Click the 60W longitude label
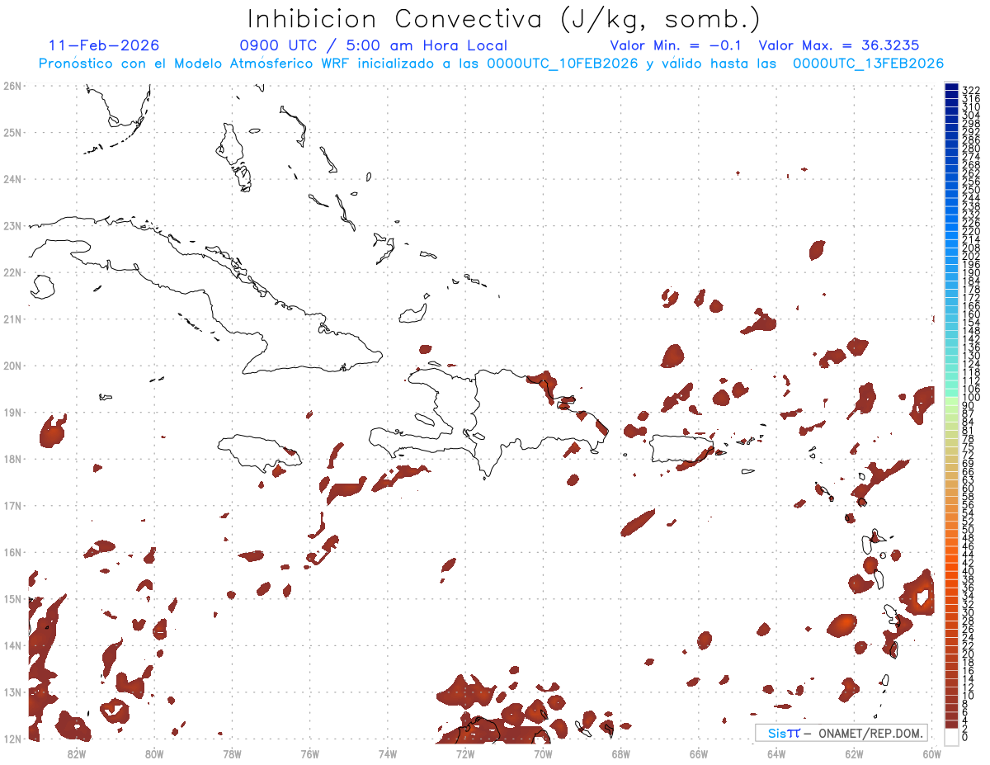The width and height of the screenshot is (990, 765). [932, 753]
